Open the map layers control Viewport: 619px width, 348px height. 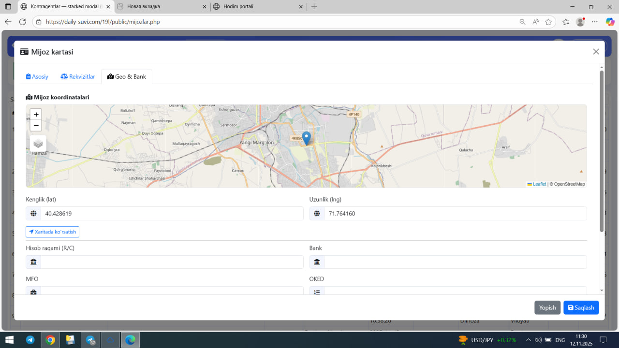tap(38, 144)
